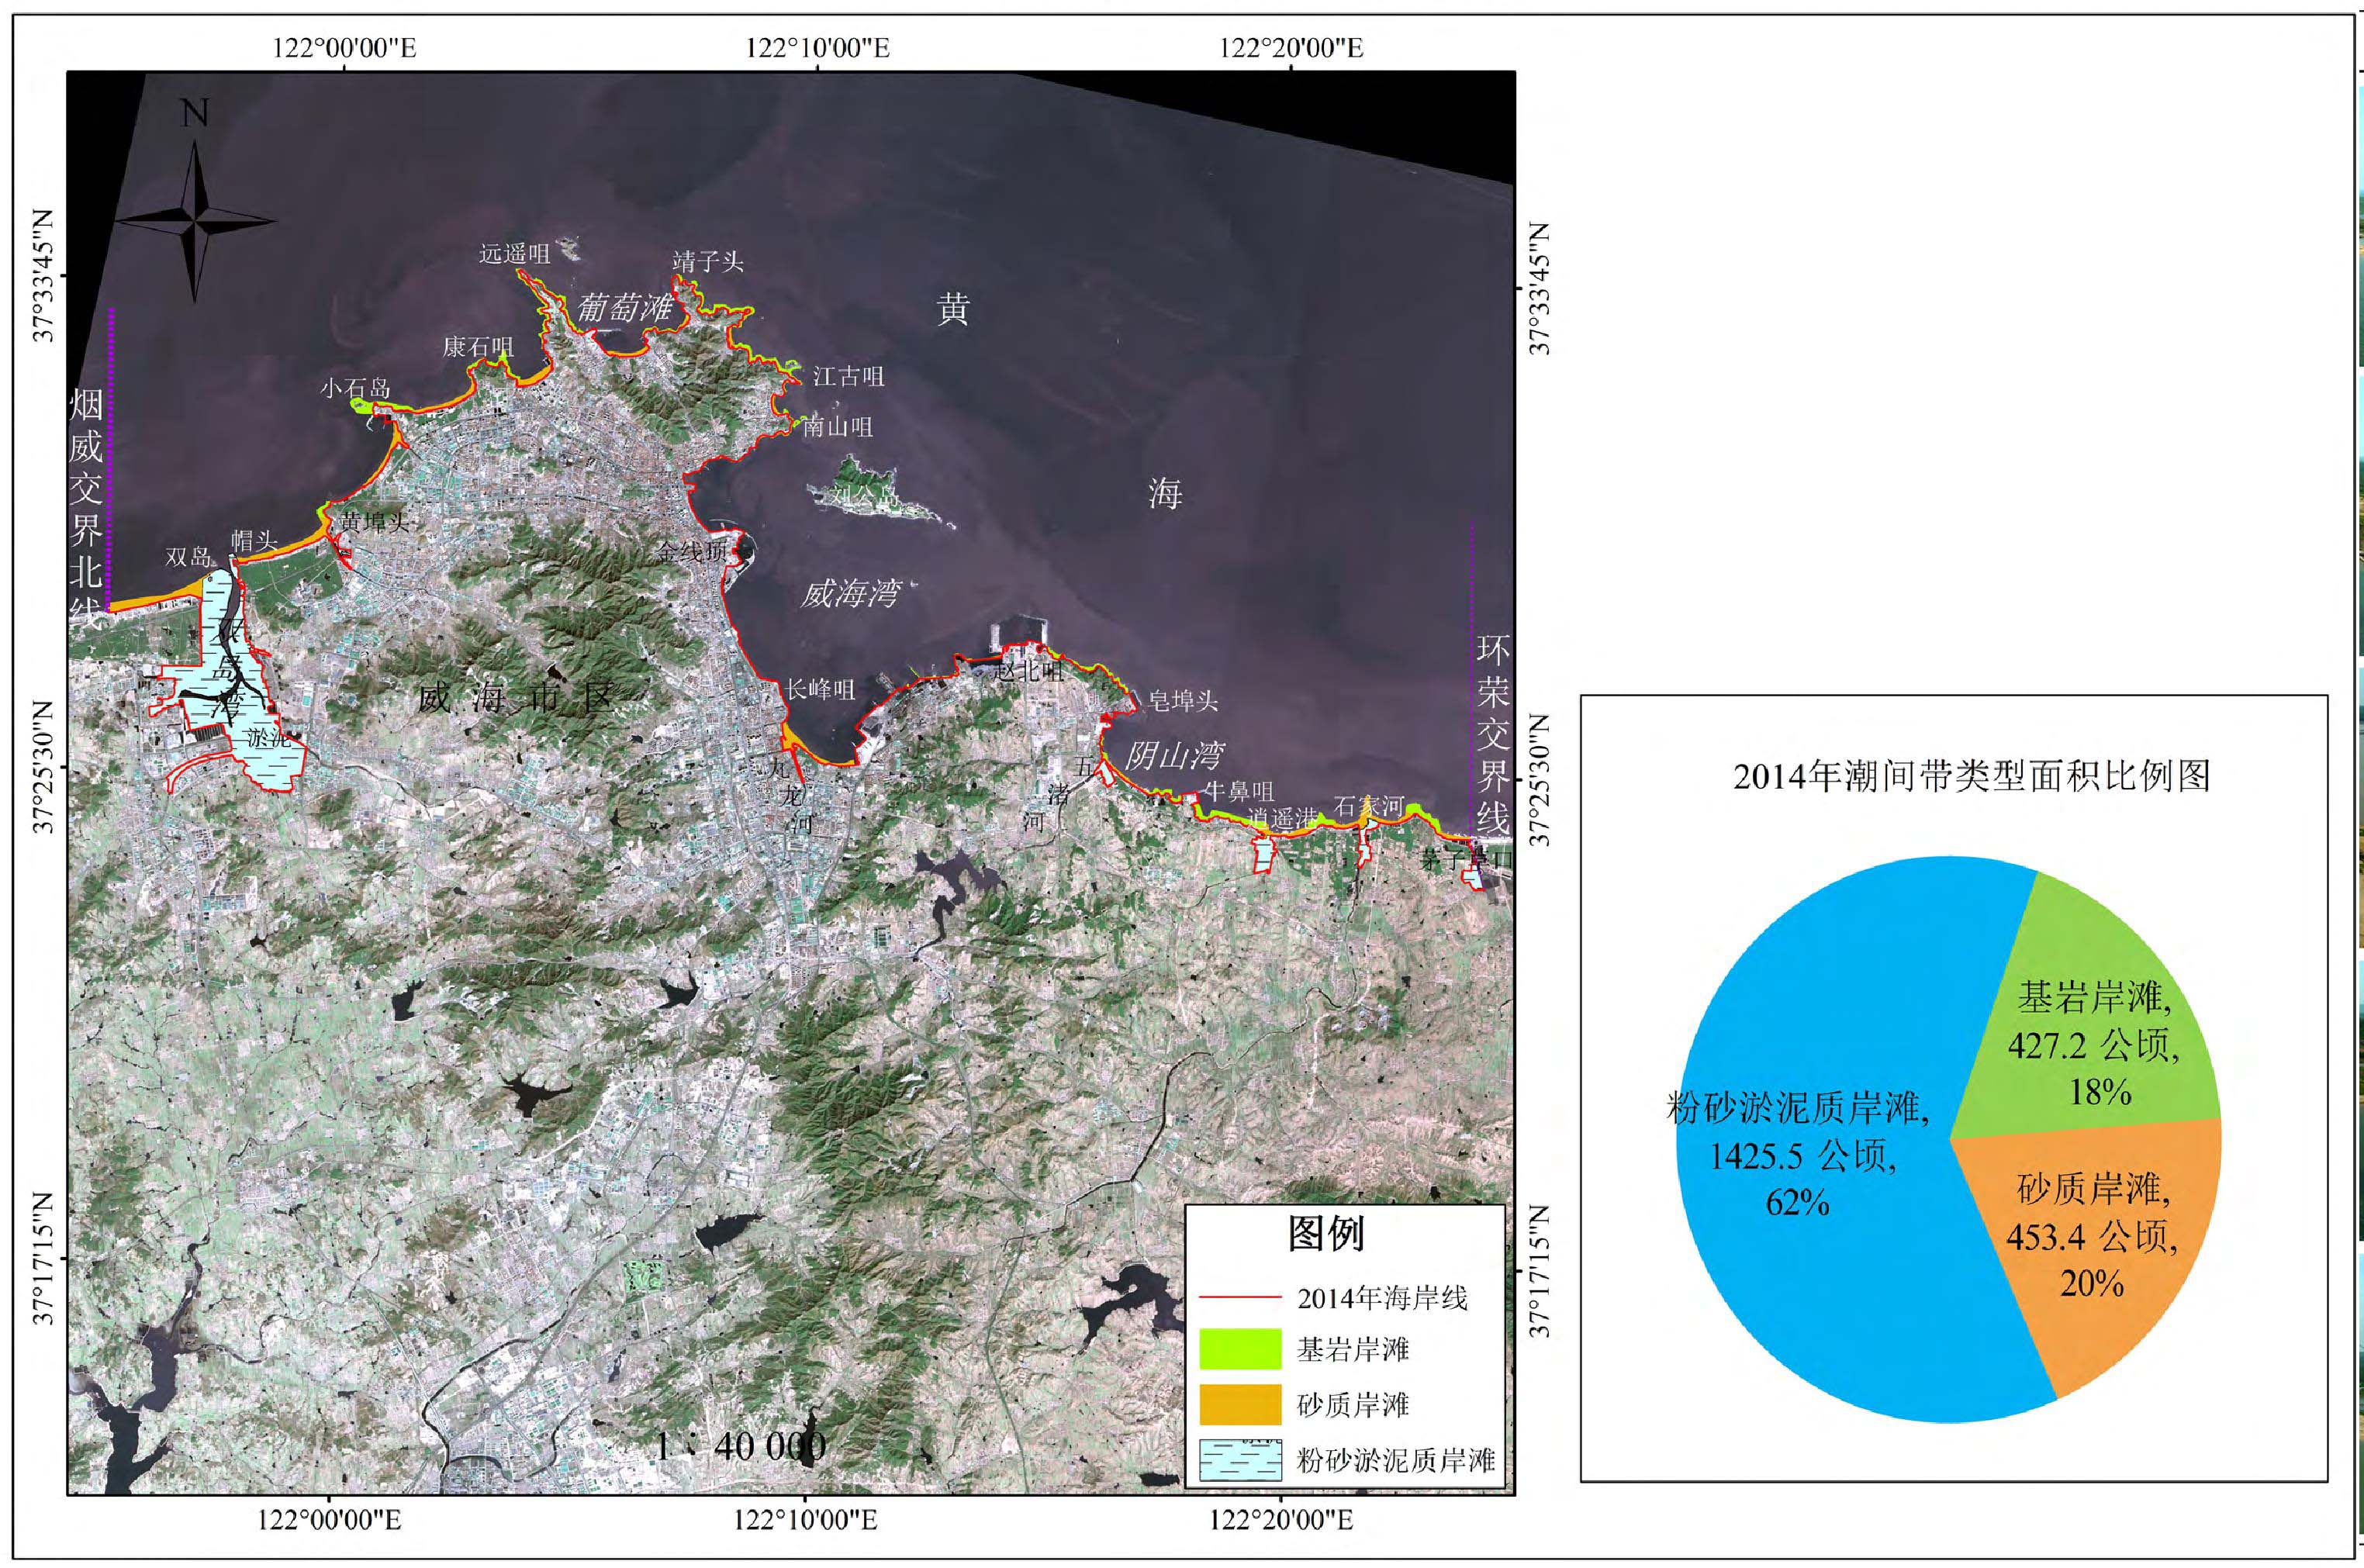Click the 南山咀 place label
Image resolution: width=2364 pixels, height=1568 pixels.
(x=838, y=427)
